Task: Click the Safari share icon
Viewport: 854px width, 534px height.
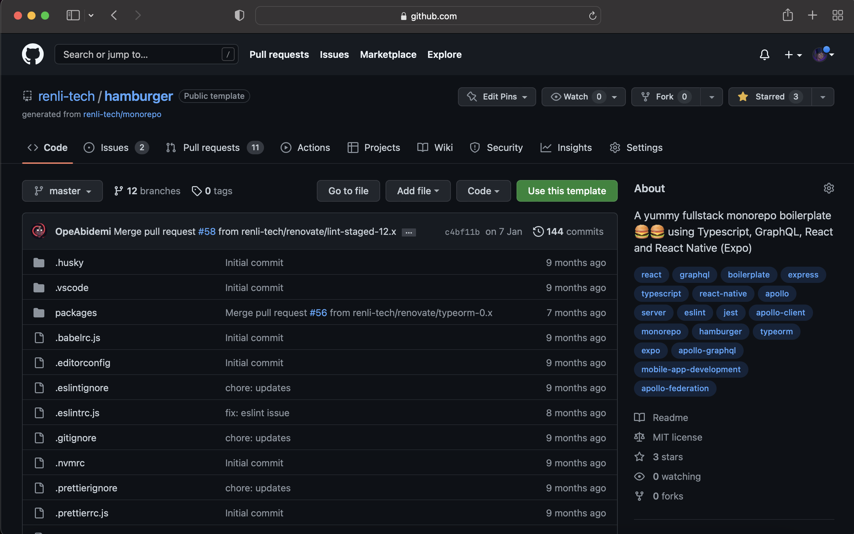Action: point(787,15)
